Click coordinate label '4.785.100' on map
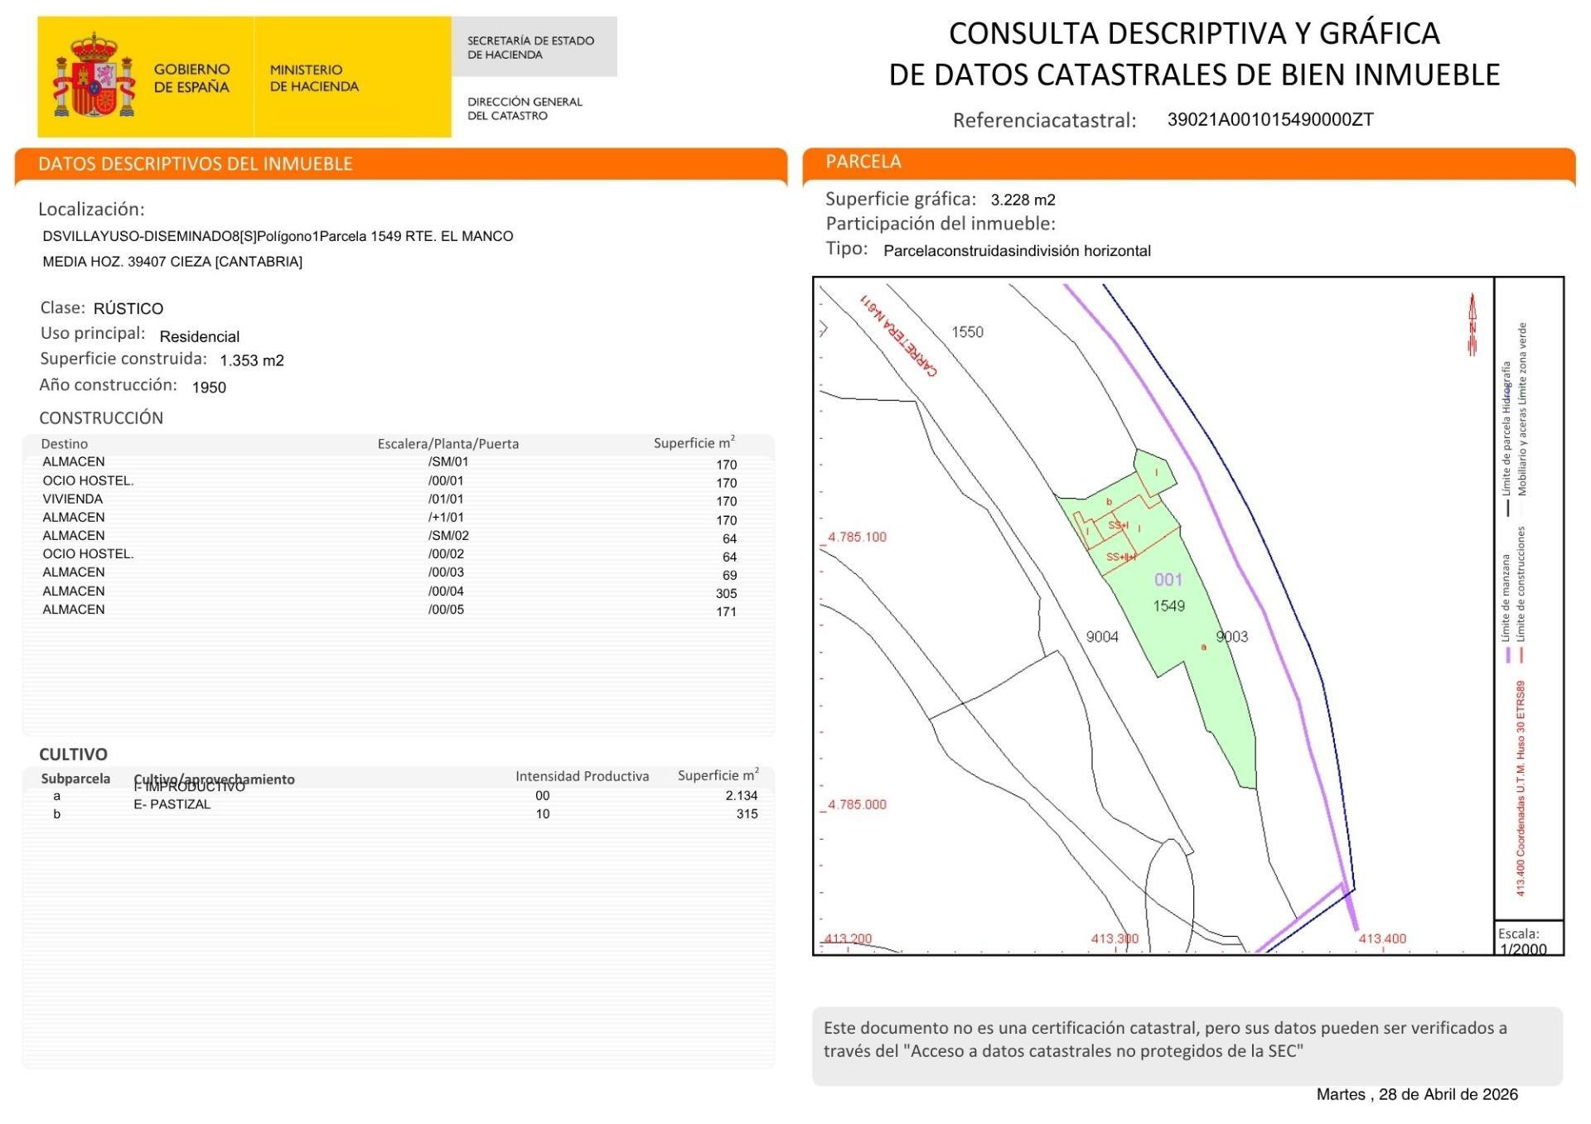 (x=857, y=537)
